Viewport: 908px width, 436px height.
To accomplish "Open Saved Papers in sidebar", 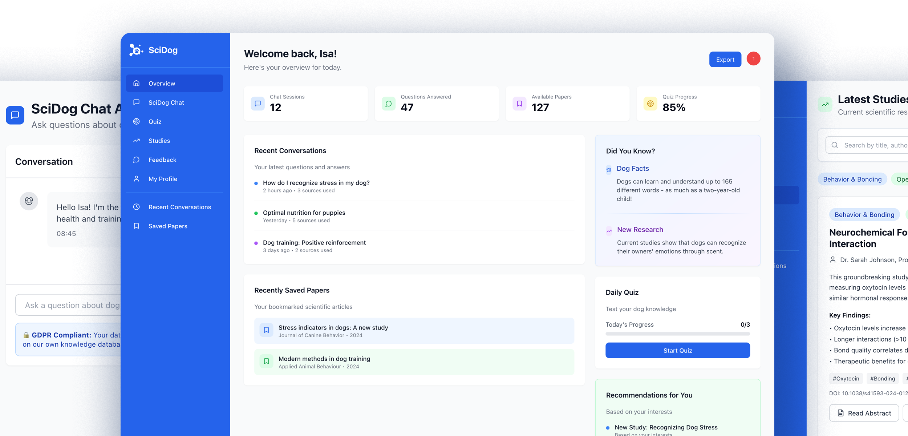I will click(174, 226).
